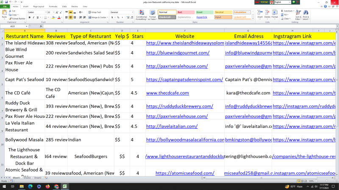Select the Format Painter tool
The width and height of the screenshot is (339, 190).
(x=17, y=19)
